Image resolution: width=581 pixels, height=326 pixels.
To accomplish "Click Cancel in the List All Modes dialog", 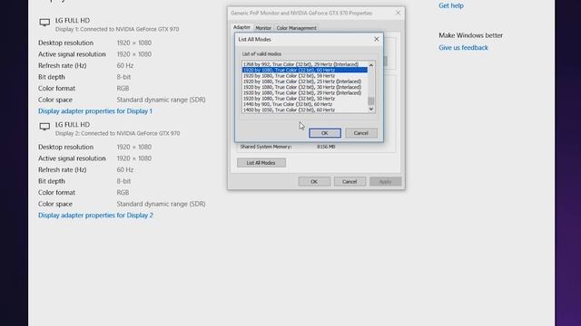I will pyautogui.click(x=361, y=133).
